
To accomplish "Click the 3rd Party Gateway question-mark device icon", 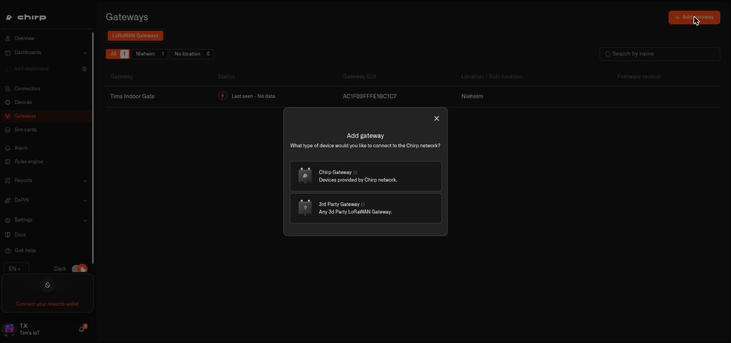I will coord(305,208).
